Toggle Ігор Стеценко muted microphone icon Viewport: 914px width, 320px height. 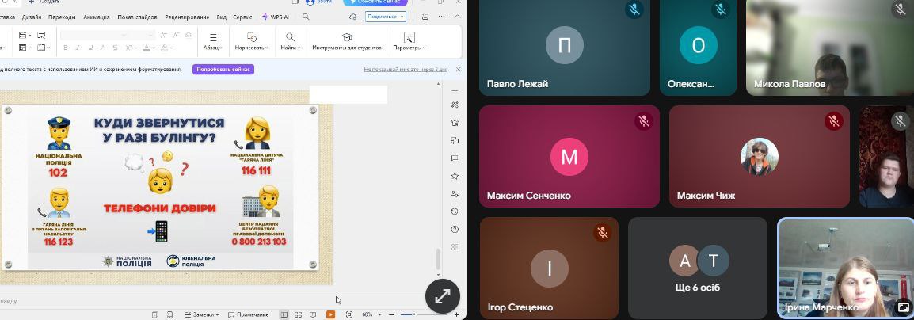tap(603, 233)
